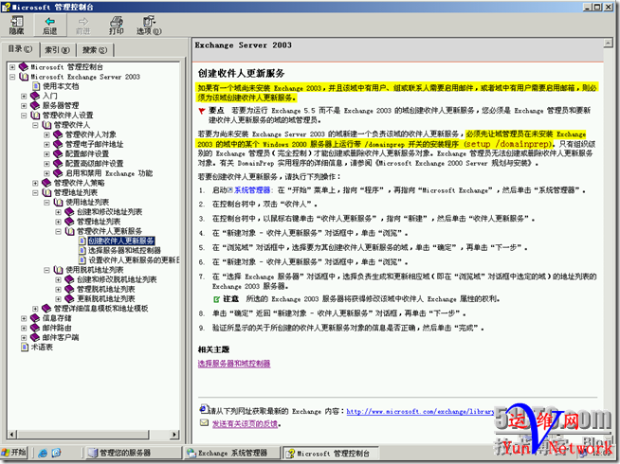Click the 管理收件人 open book icon
Screen dimensions: 620x464
(x=46, y=125)
